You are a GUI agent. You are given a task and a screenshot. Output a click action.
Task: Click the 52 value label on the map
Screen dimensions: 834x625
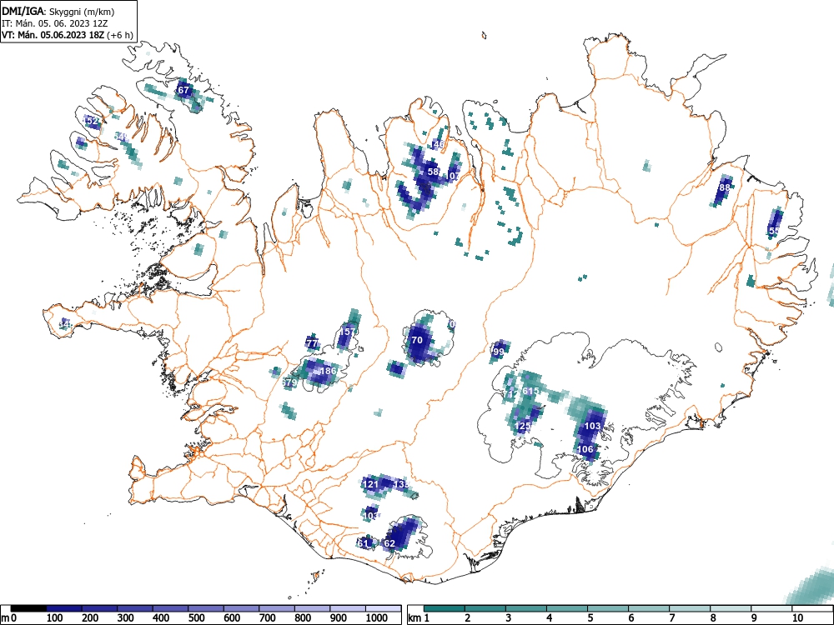pyautogui.click(x=93, y=121)
